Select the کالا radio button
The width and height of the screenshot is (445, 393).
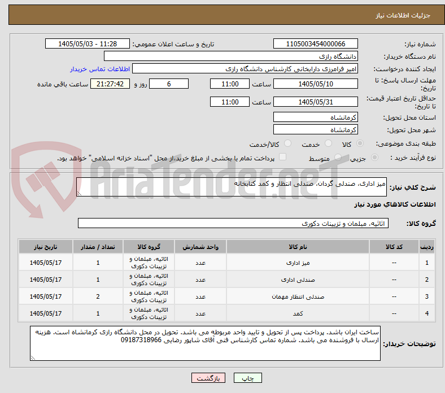pos(360,143)
